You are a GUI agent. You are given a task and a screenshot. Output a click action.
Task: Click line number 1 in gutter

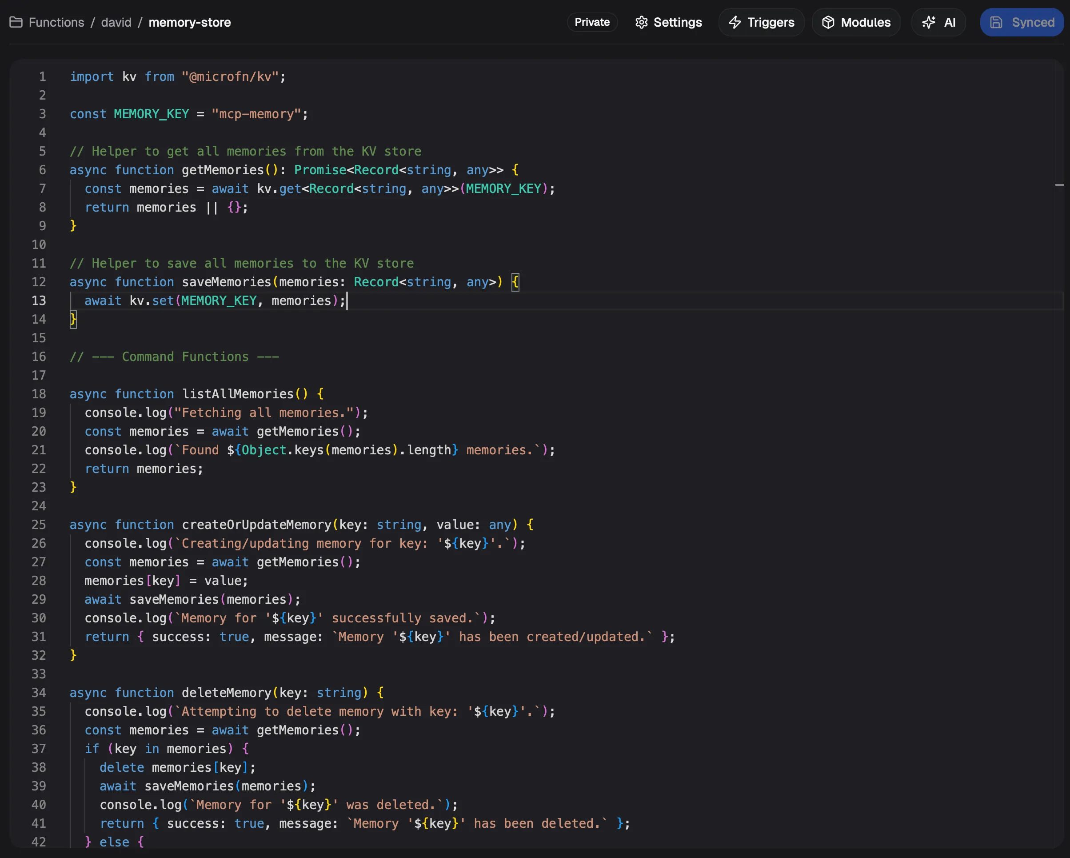(42, 76)
